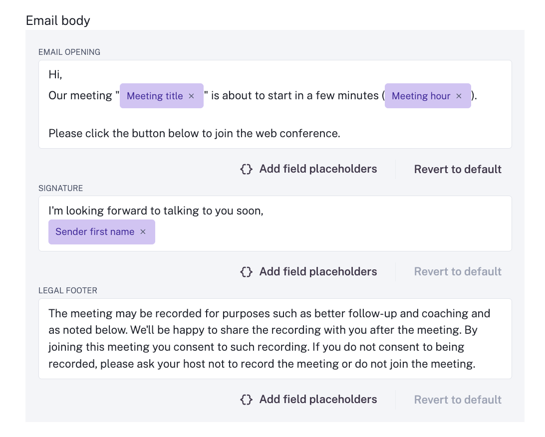Screen dimensions: 545x437
Task: Click the Email body heading
Action: (x=58, y=20)
